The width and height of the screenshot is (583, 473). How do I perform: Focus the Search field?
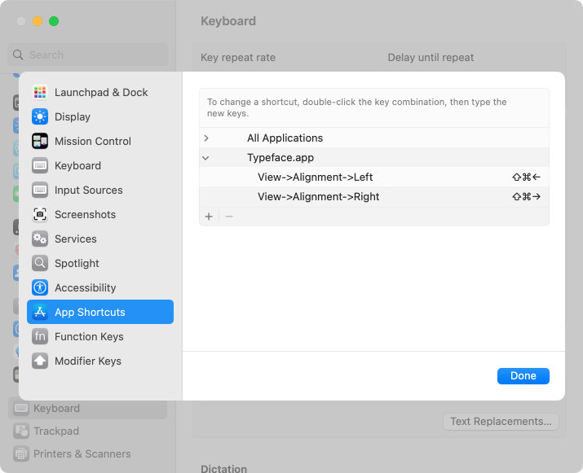pyautogui.click(x=88, y=55)
